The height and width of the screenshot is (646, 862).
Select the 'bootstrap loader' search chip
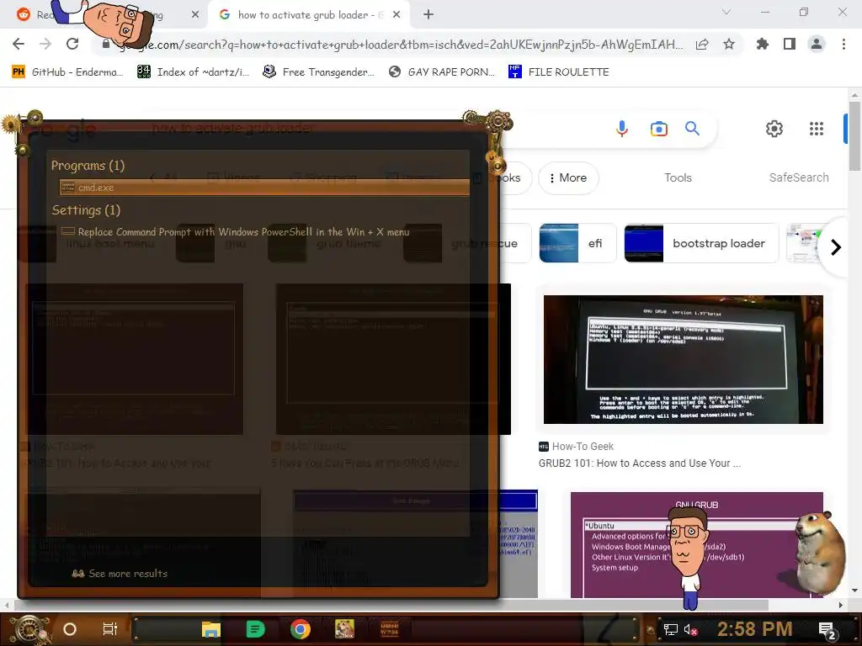(x=701, y=243)
